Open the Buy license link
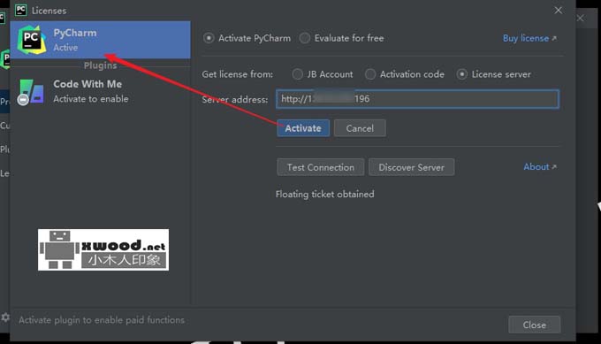The height and width of the screenshot is (344, 601). coord(529,38)
